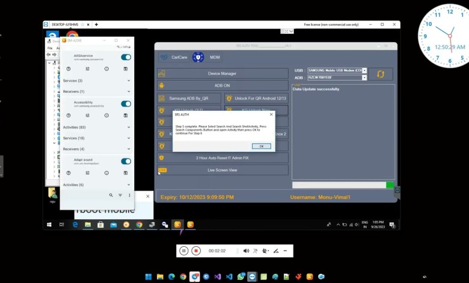Open Chrome in remote taskbar
The height and width of the screenshot is (283, 469).
point(139,225)
